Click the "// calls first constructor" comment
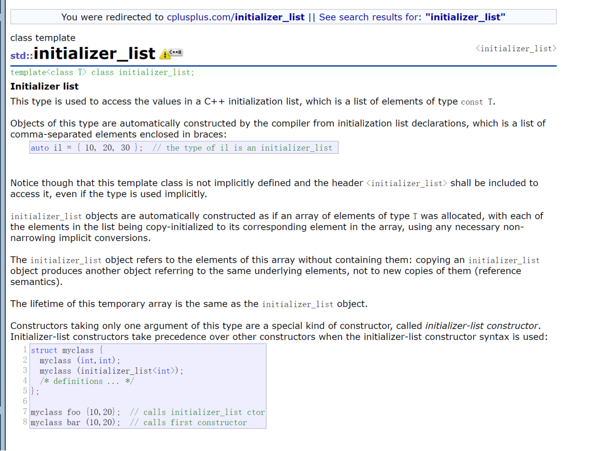Image resolution: width=590 pixels, height=451 pixels. click(x=188, y=422)
